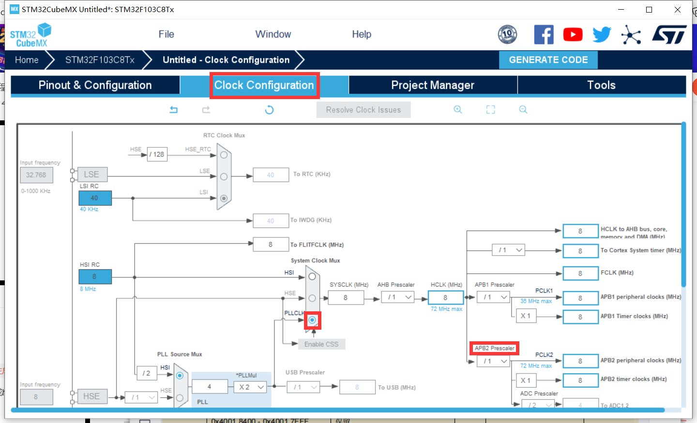
Task: Click the fit-to-screen icon
Action: click(490, 110)
